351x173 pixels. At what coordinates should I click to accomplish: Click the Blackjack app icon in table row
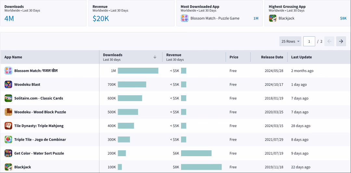[x=8, y=167]
